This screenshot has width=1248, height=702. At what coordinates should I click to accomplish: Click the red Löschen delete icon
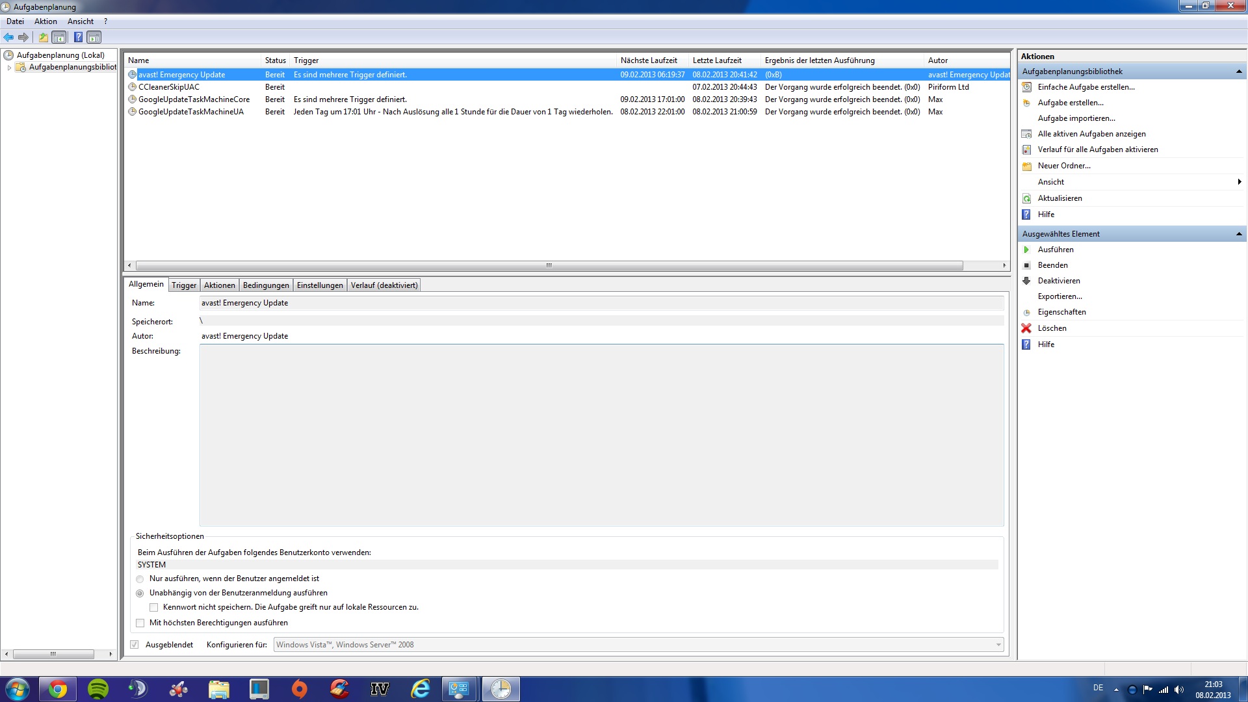click(1026, 328)
